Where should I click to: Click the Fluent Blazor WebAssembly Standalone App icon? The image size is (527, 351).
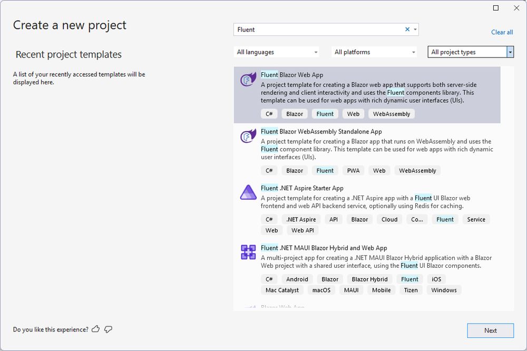[x=248, y=136]
